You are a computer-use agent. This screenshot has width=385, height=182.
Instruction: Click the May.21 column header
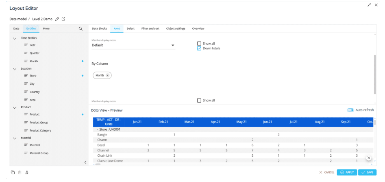tap(241, 122)
